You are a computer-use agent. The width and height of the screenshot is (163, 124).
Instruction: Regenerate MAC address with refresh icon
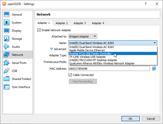coord(154,68)
